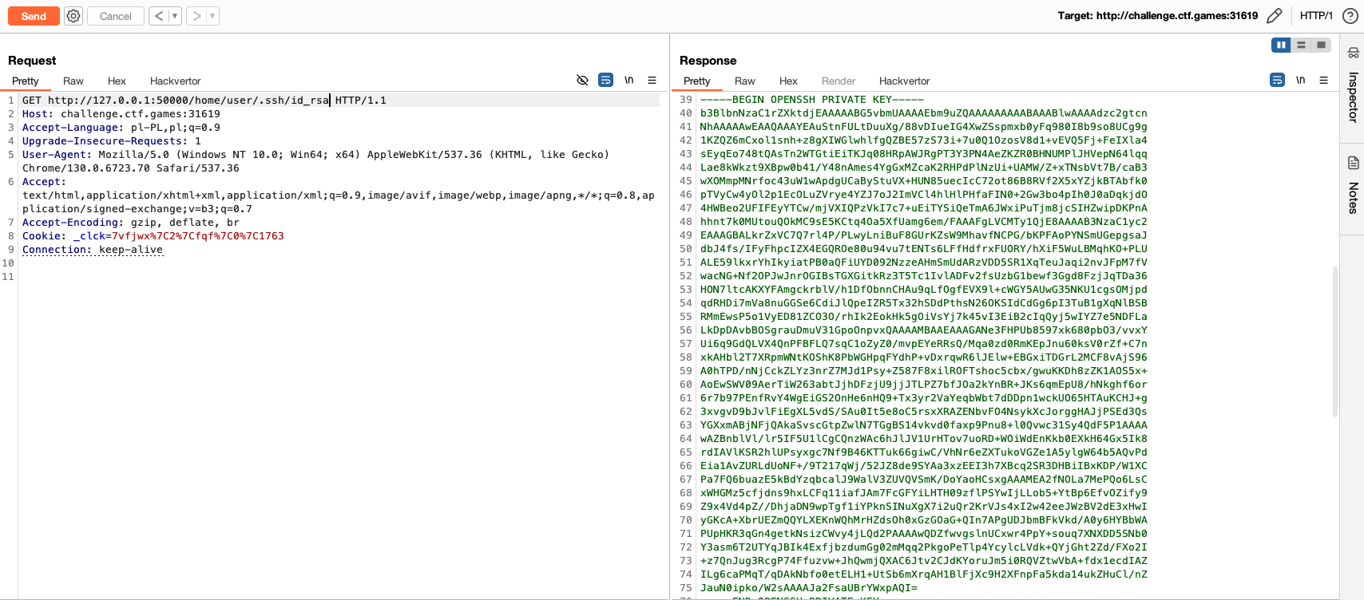1364x600 pixels.
Task: Switch to the Response Pretty tab
Action: coord(697,81)
